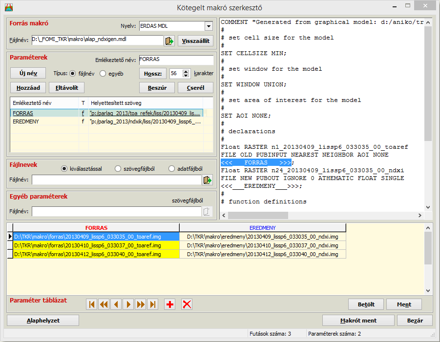Viewport: 440px width, 342px height.
Task: Go to first record in parameter table
Action: click(91, 304)
